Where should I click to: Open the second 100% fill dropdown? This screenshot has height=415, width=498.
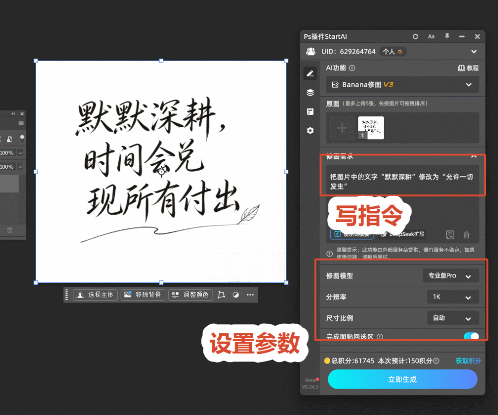click(x=20, y=167)
